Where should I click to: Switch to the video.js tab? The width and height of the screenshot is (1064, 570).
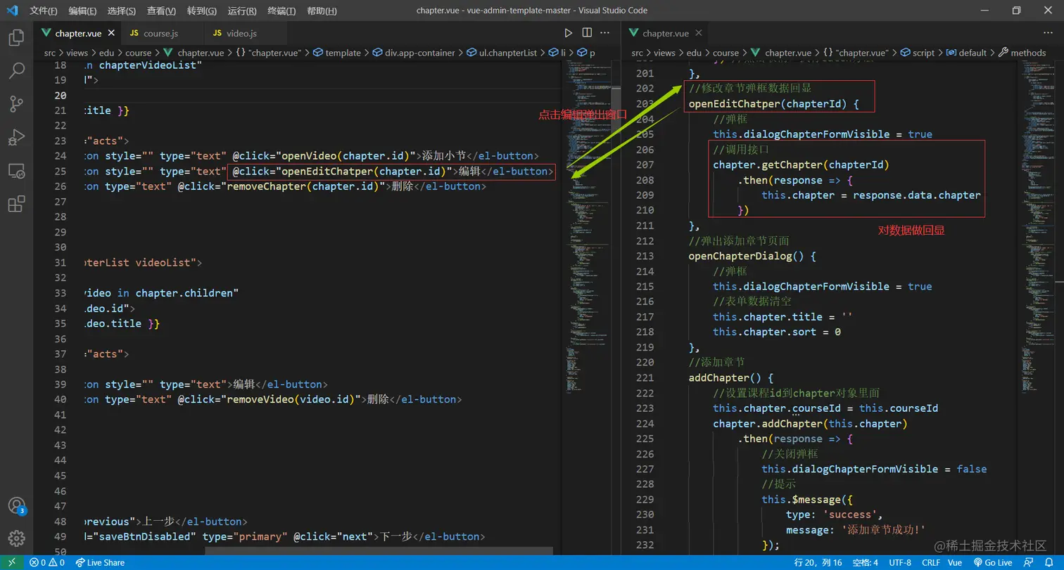click(x=241, y=33)
